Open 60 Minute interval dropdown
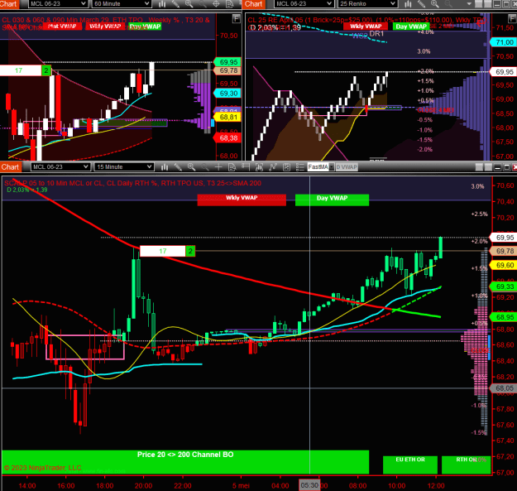Image resolution: width=517 pixels, height=491 pixels. (x=122, y=3)
